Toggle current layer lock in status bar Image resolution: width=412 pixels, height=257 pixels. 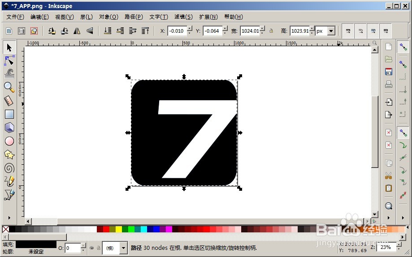99,248
